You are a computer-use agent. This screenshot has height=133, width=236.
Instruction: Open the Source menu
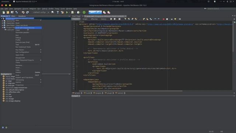coord(25,9)
